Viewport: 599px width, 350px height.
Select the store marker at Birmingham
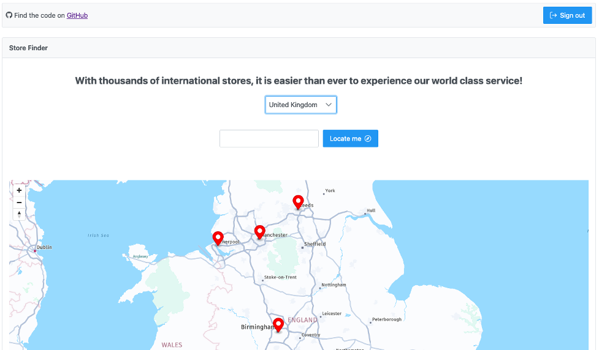point(278,325)
